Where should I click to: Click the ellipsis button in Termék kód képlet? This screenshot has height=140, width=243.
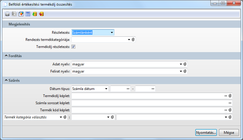(x=226, y=110)
